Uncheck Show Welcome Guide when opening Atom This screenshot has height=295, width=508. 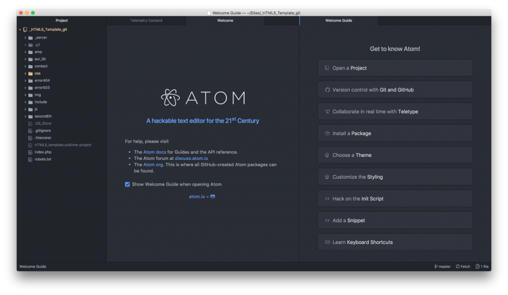pyautogui.click(x=127, y=184)
